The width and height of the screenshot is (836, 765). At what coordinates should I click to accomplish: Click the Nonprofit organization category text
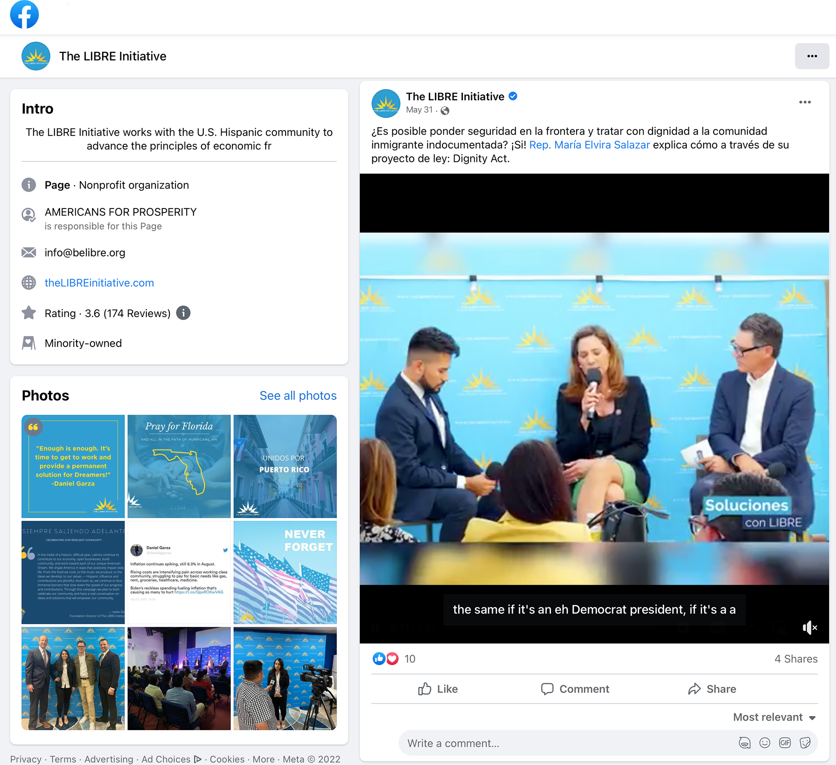pyautogui.click(x=134, y=185)
